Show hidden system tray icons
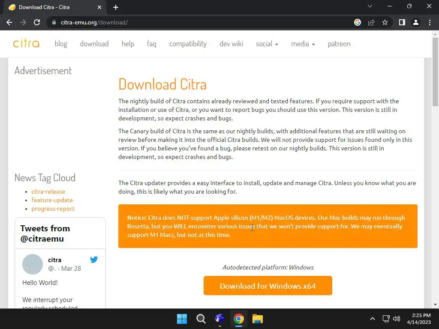The height and width of the screenshot is (329, 439). 373,319
